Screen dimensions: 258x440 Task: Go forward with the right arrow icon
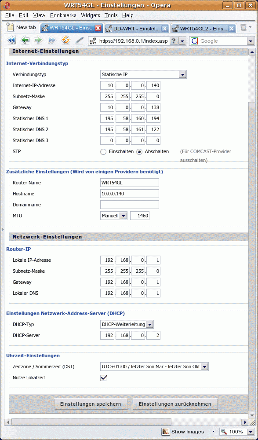[x=38, y=40]
